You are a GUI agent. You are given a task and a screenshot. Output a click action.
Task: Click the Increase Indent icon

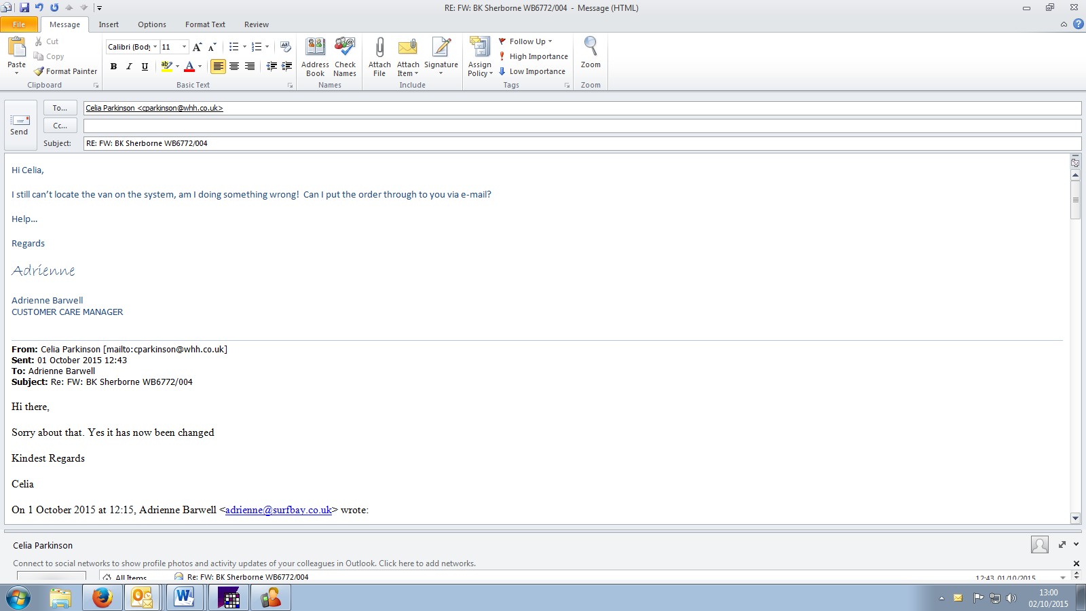287,67
